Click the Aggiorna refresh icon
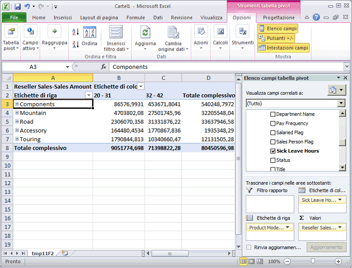Screen dimensions: 352x268 point(145,33)
